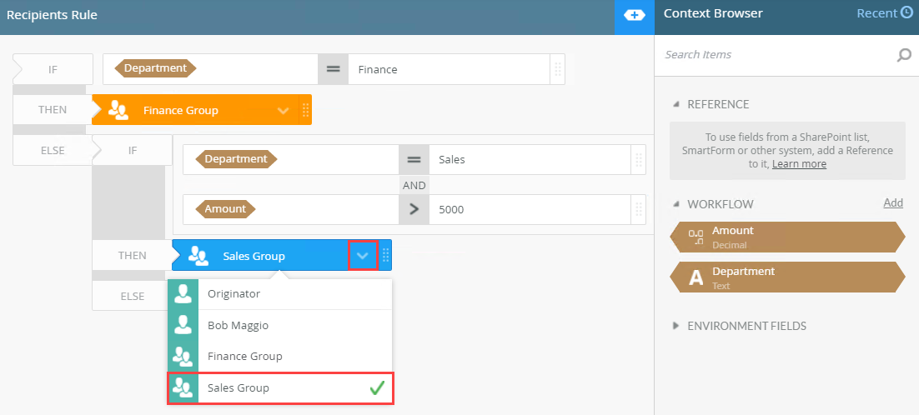Toggle the AND operator between conditions

pyautogui.click(x=414, y=185)
